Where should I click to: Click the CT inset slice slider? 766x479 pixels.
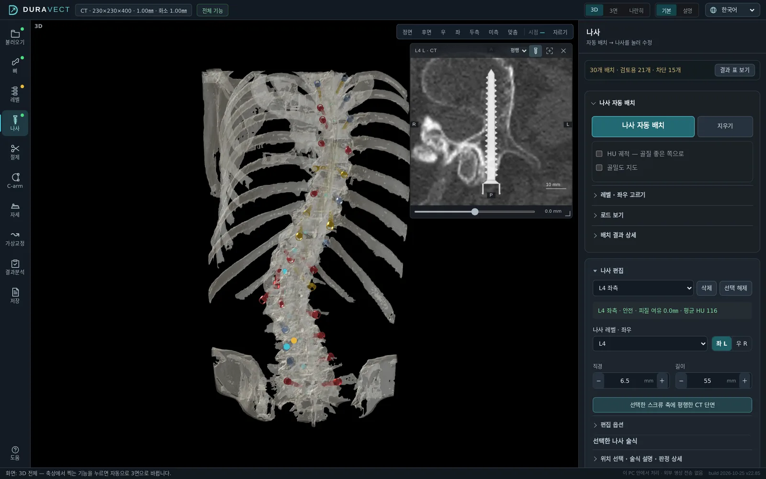tap(474, 212)
